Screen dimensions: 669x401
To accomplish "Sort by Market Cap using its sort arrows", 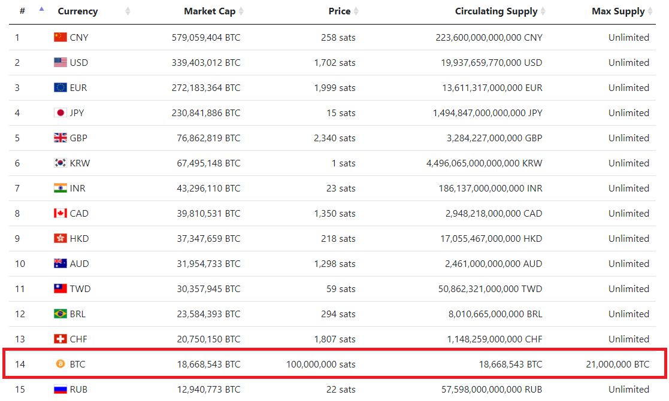I will (x=241, y=11).
